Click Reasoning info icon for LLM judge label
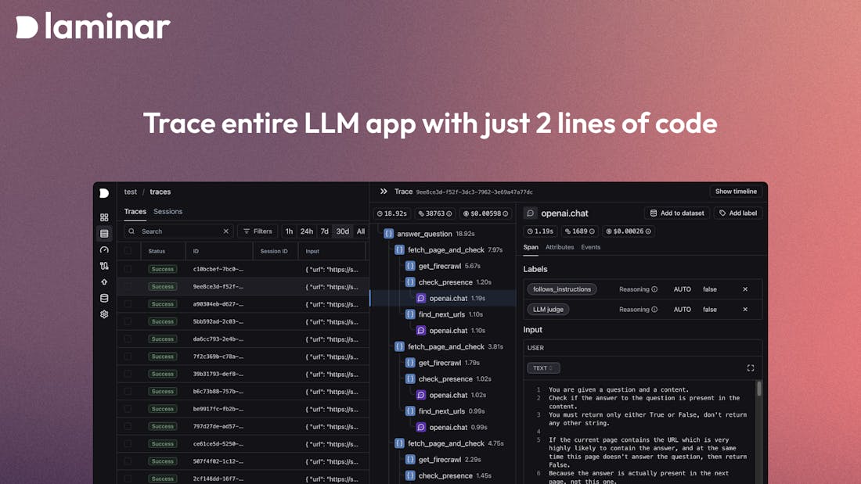 click(x=654, y=310)
